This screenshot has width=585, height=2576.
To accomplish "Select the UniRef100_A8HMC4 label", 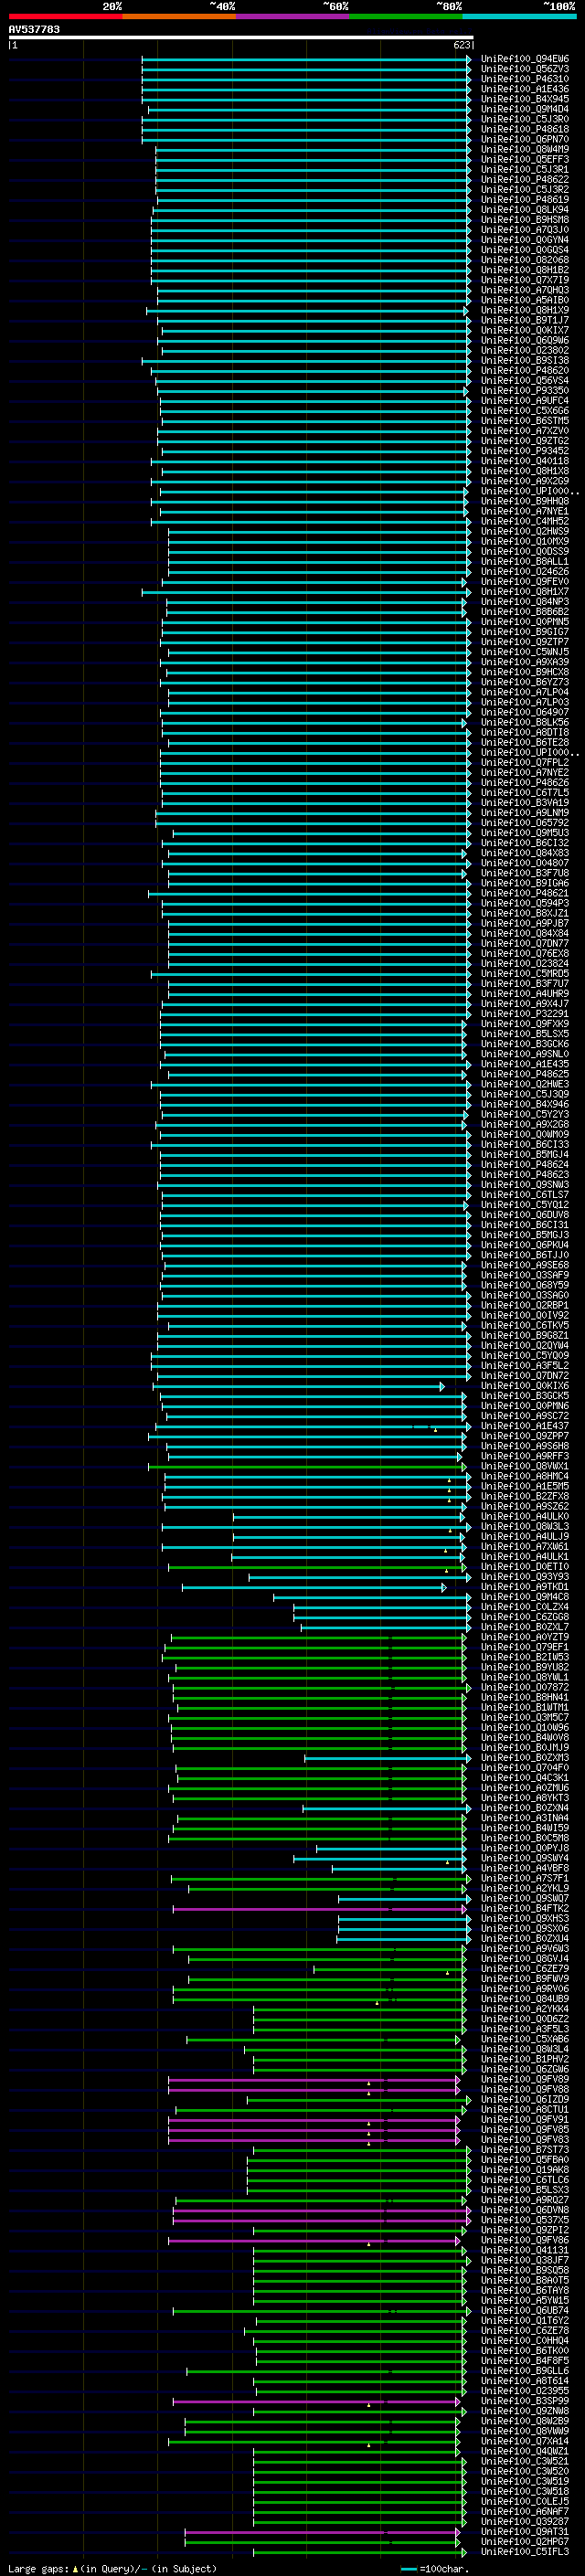I will [525, 1476].
